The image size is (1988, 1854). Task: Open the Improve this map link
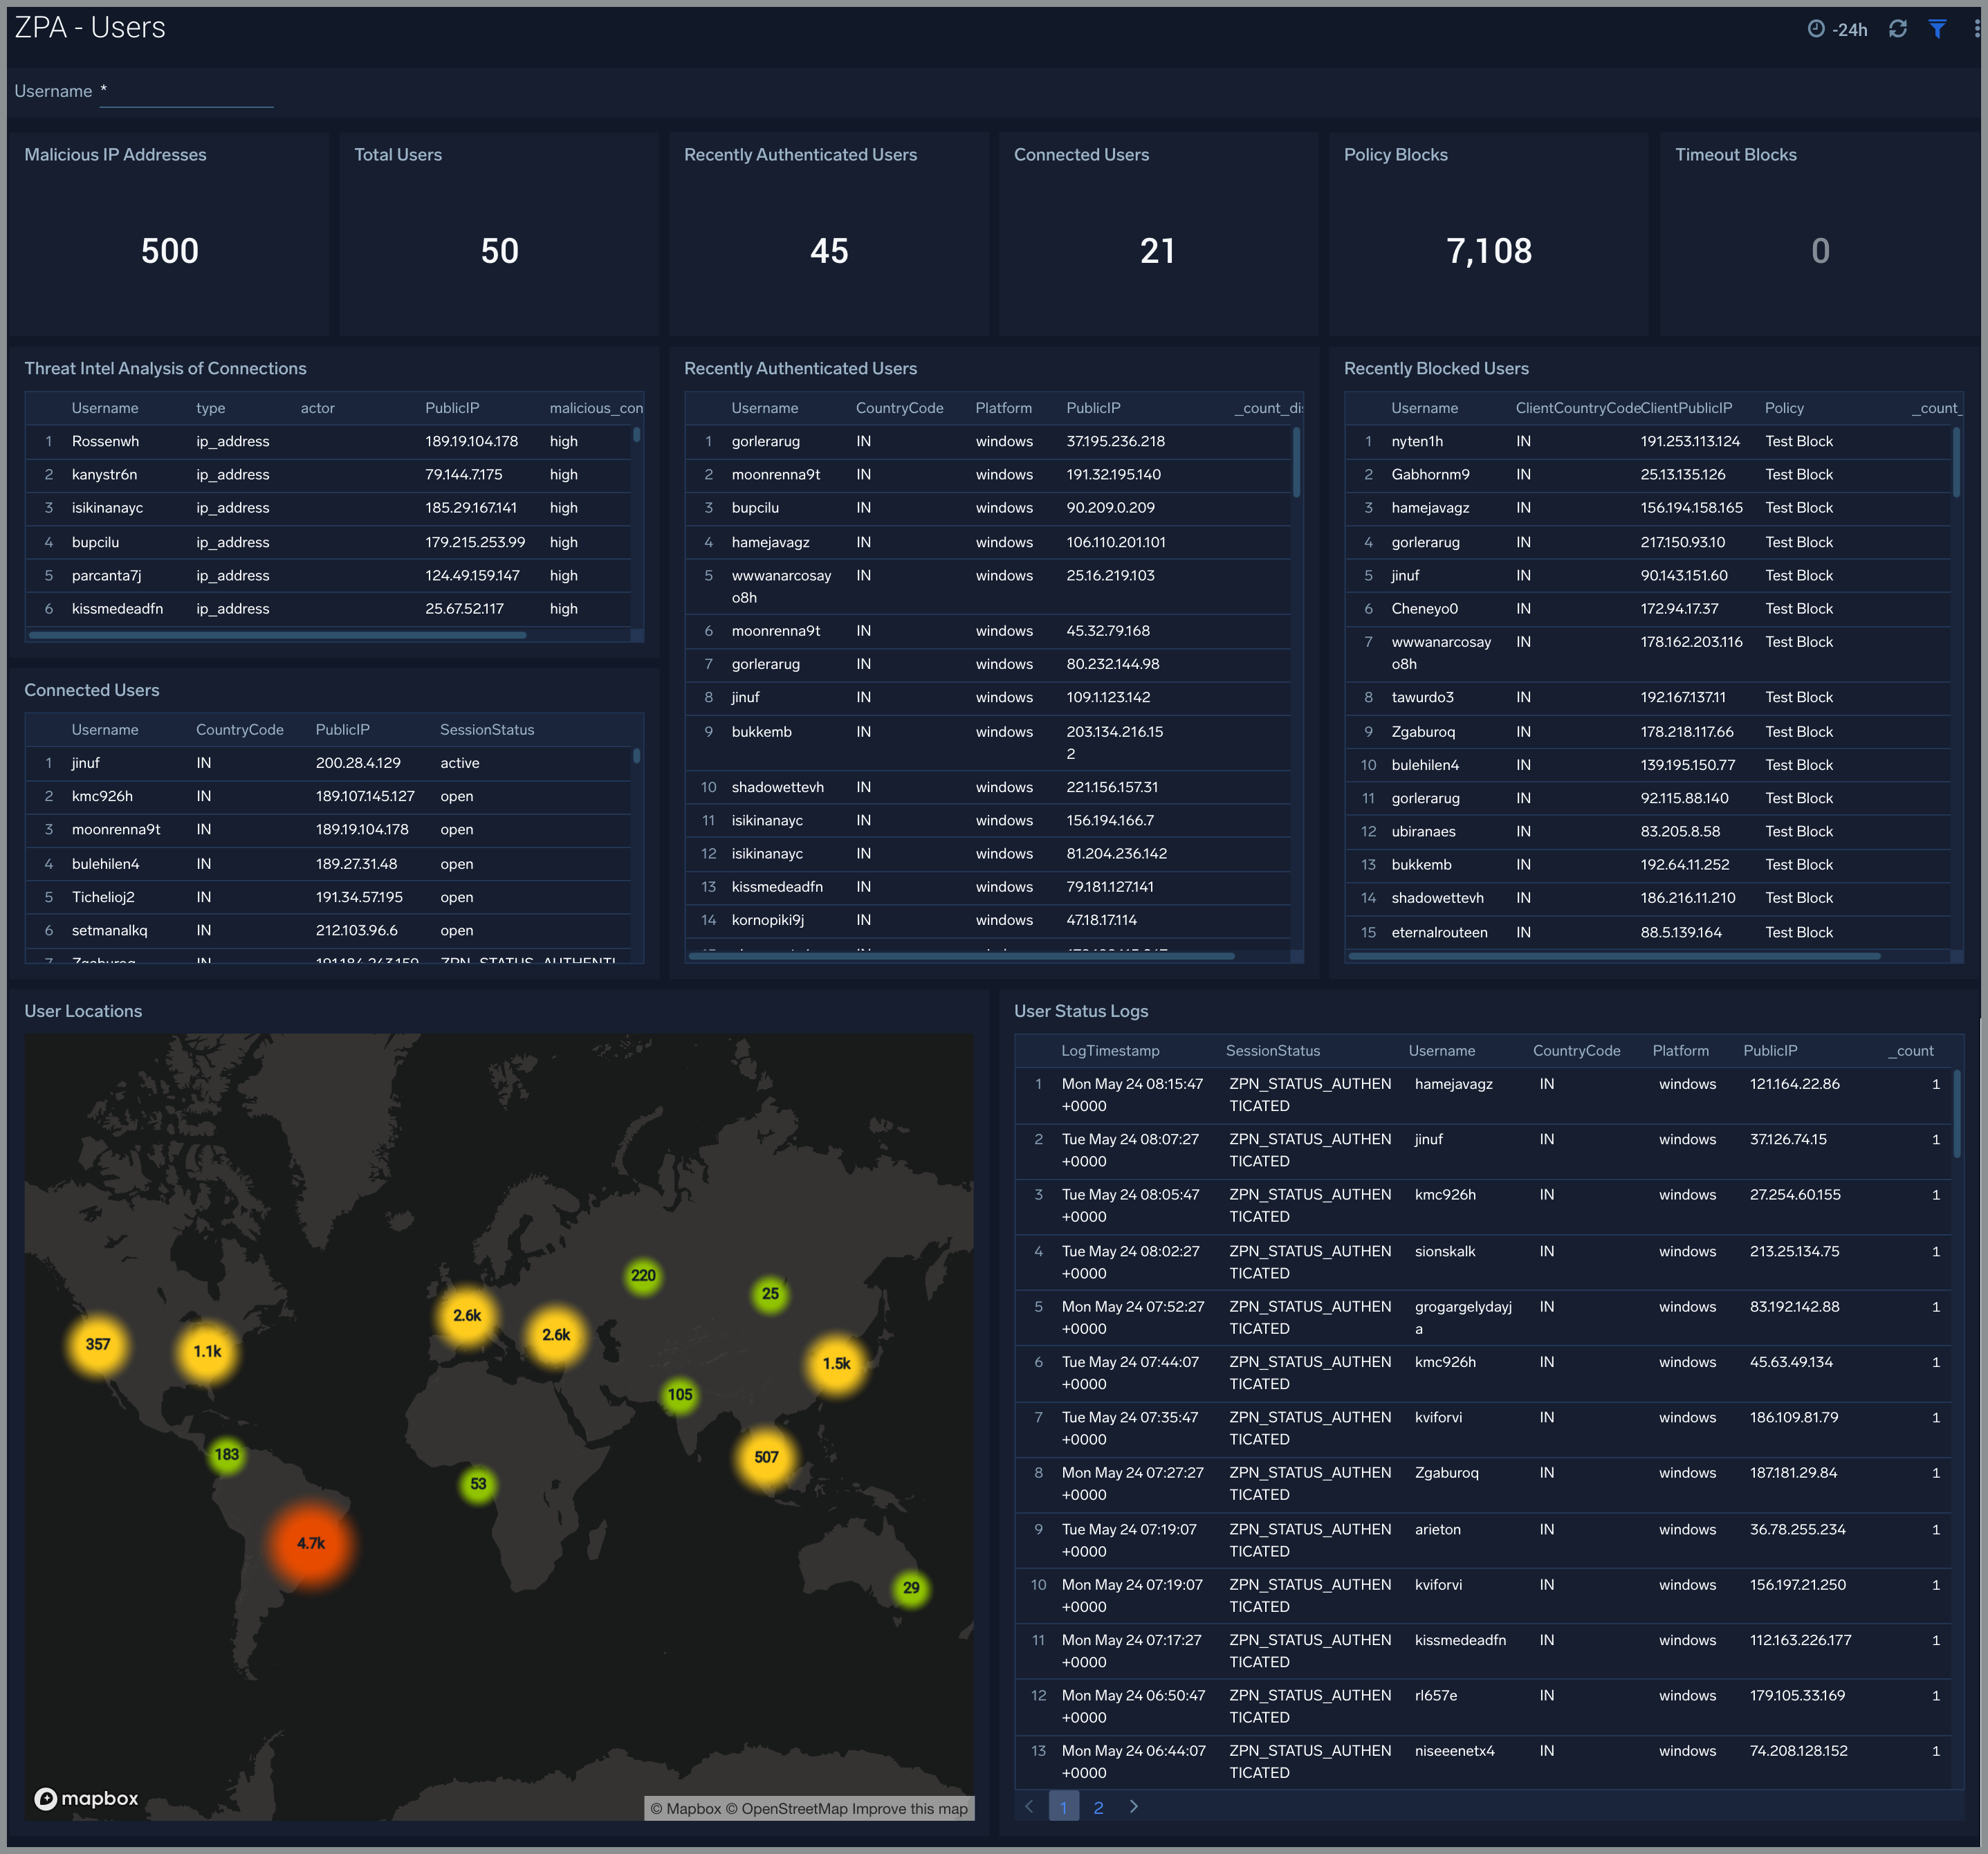(x=911, y=1808)
